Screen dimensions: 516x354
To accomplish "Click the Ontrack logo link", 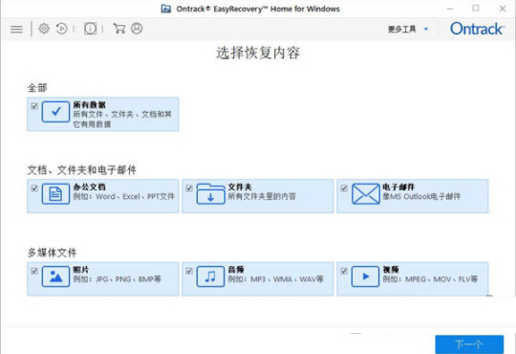I will click(477, 29).
